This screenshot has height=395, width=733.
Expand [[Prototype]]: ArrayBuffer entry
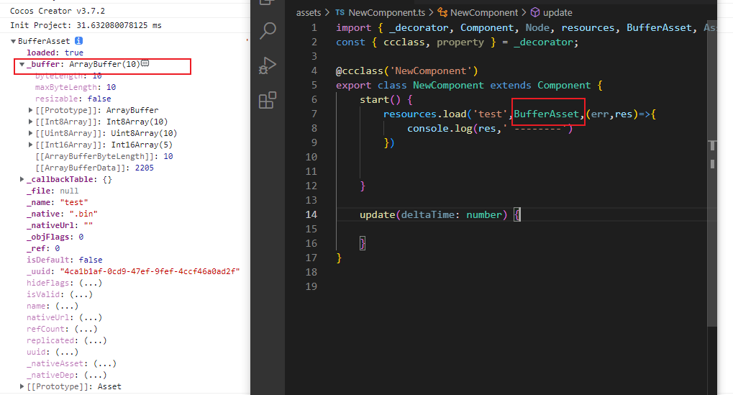[30, 110]
